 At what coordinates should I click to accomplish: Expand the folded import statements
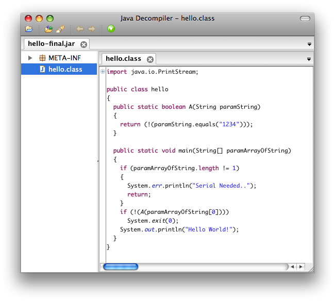click(x=103, y=71)
